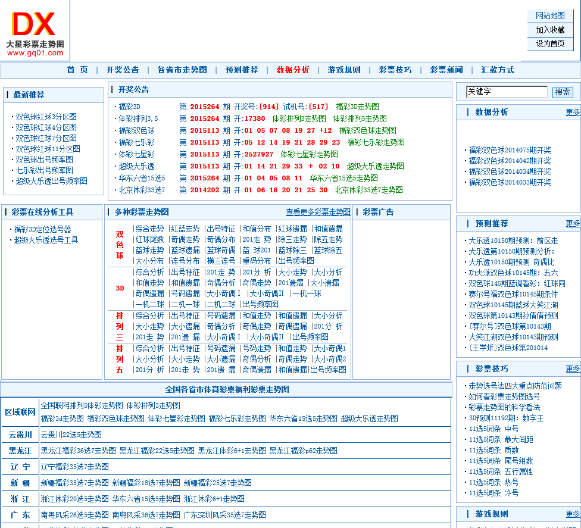Viewport: 581px width, 528px height.
Task: Open 福彩双色球2014075期开奖 link
Action: point(510,151)
